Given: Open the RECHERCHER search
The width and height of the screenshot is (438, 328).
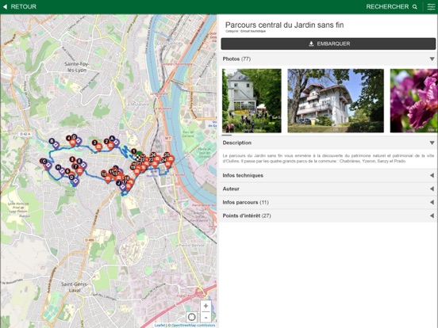Looking at the screenshot, I should click(392, 6).
